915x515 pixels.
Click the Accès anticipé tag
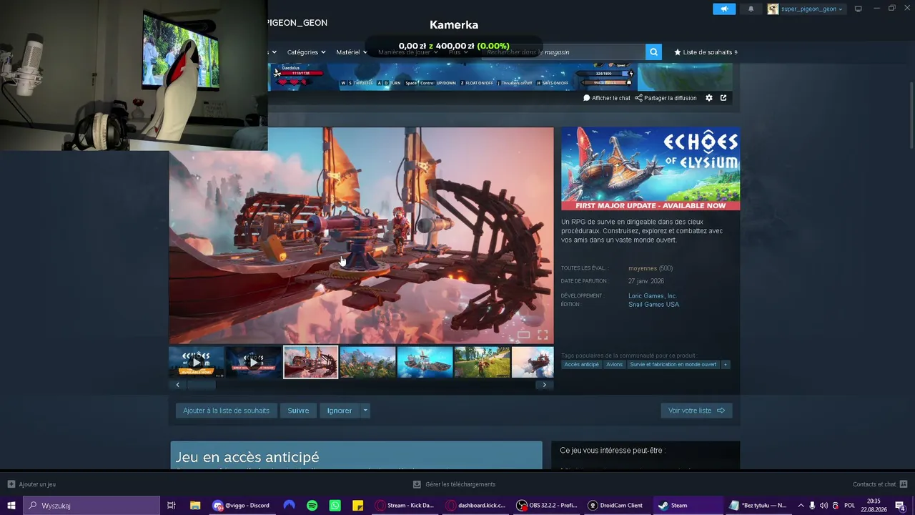coord(582,365)
